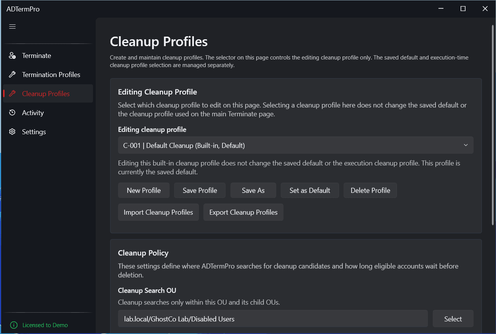The image size is (496, 334).
Task: Delete the current cleanup profile
Action: (x=370, y=190)
